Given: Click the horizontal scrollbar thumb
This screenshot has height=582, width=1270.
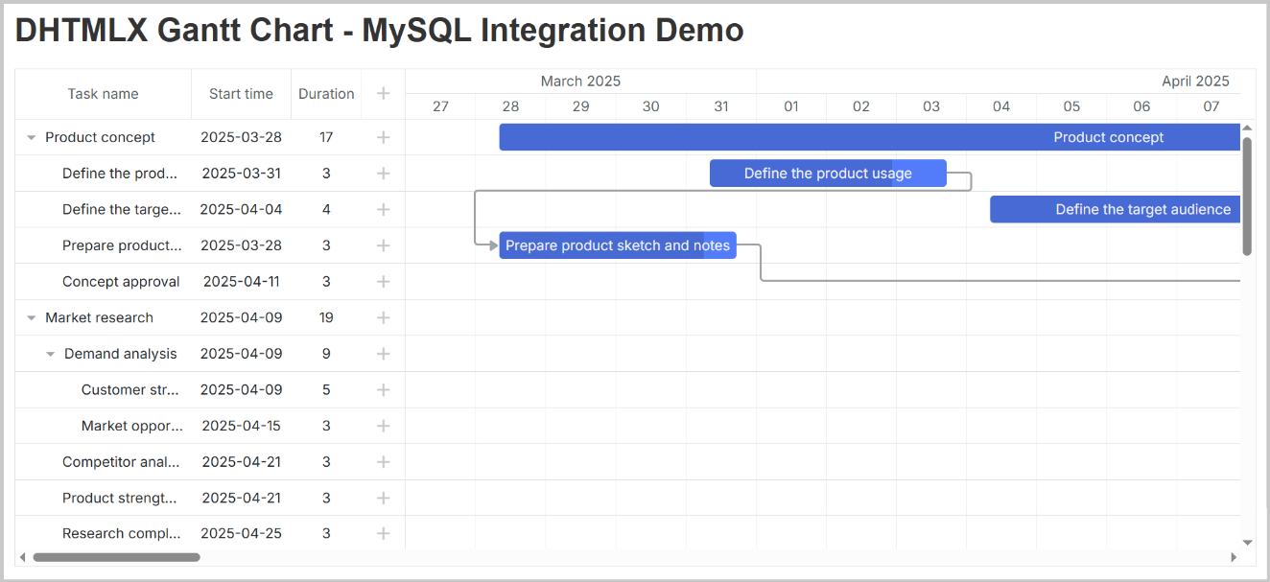Looking at the screenshot, I should (116, 557).
